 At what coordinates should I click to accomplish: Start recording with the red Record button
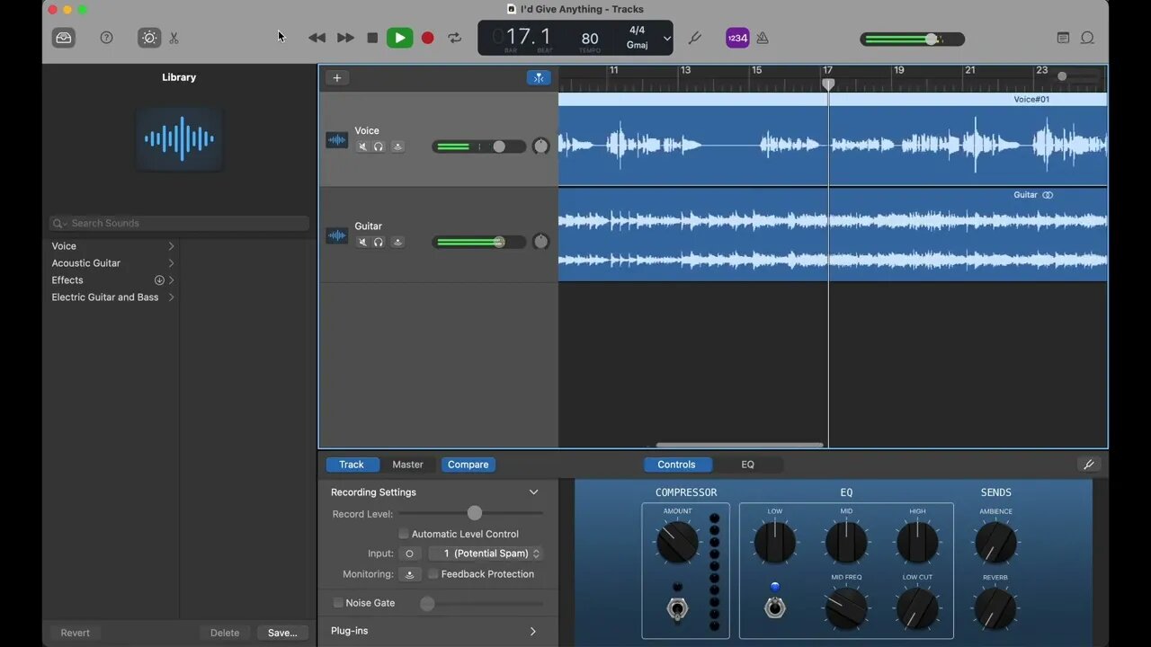(428, 38)
